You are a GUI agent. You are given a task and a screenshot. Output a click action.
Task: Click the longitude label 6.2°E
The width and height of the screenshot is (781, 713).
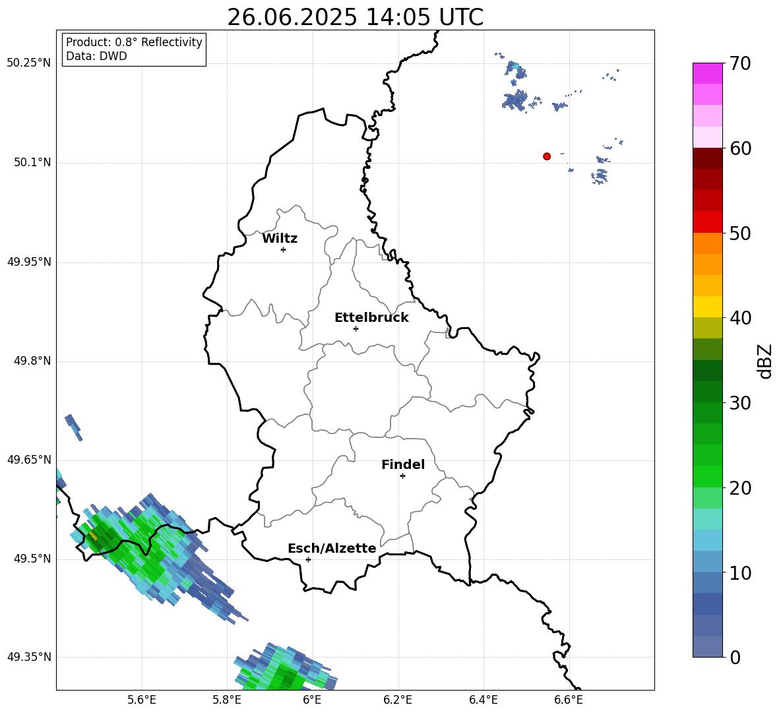click(x=398, y=700)
